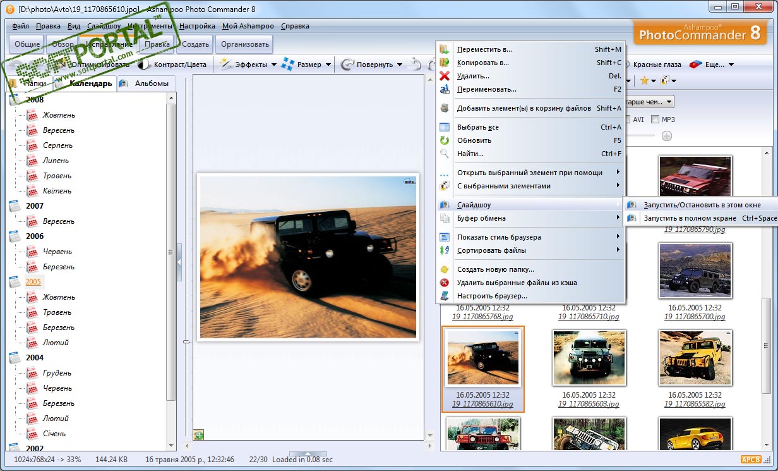Viewport: 778px width, 471px height.
Task: Open the Еще... dropdown arrow
Action: click(x=731, y=64)
